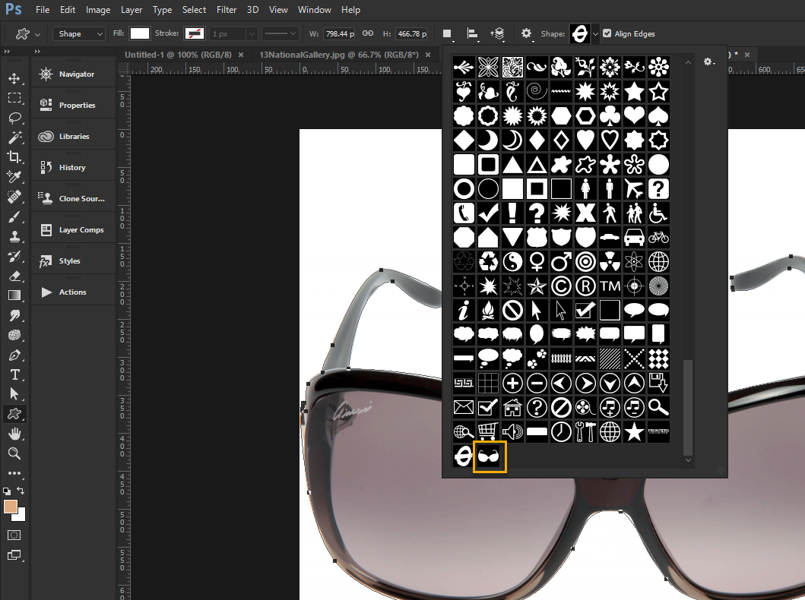Image resolution: width=805 pixels, height=600 pixels.
Task: Open the Shape tool mode dropdown
Action: pyautogui.click(x=79, y=34)
